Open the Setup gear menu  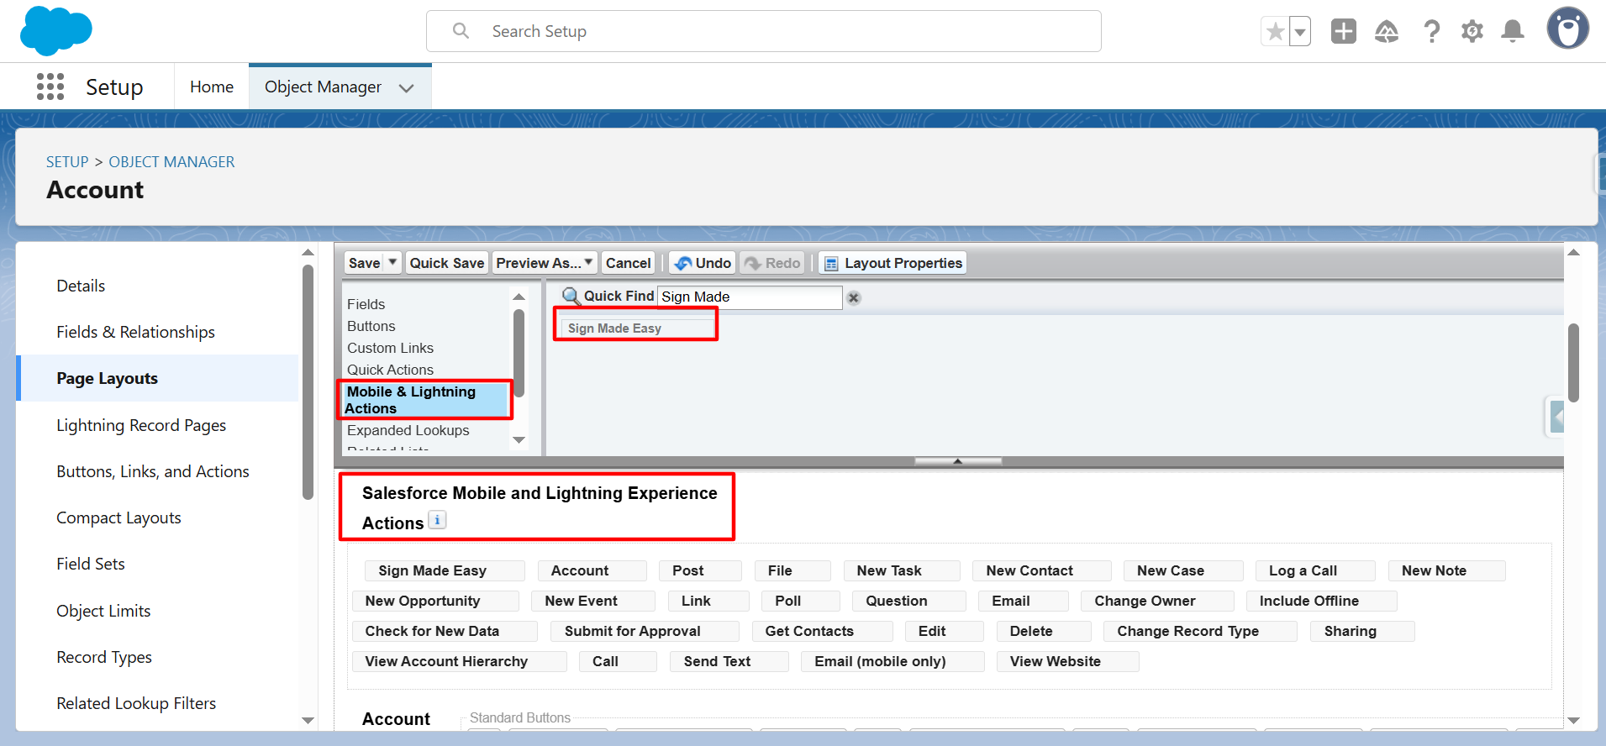pos(1472,32)
